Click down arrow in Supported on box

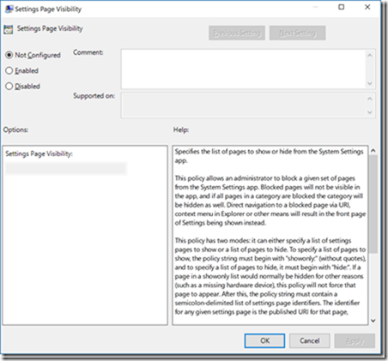click(370, 112)
